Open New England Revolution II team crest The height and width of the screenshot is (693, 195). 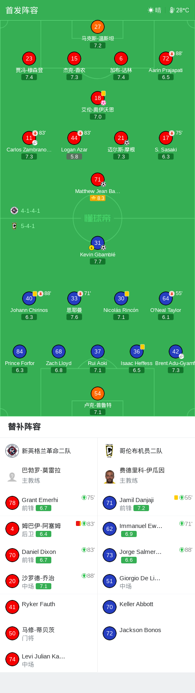[12, 451]
